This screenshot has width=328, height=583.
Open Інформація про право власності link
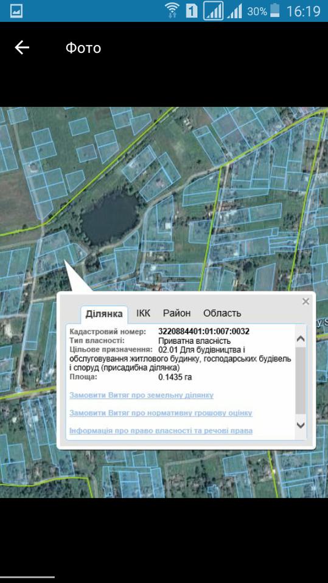click(161, 431)
